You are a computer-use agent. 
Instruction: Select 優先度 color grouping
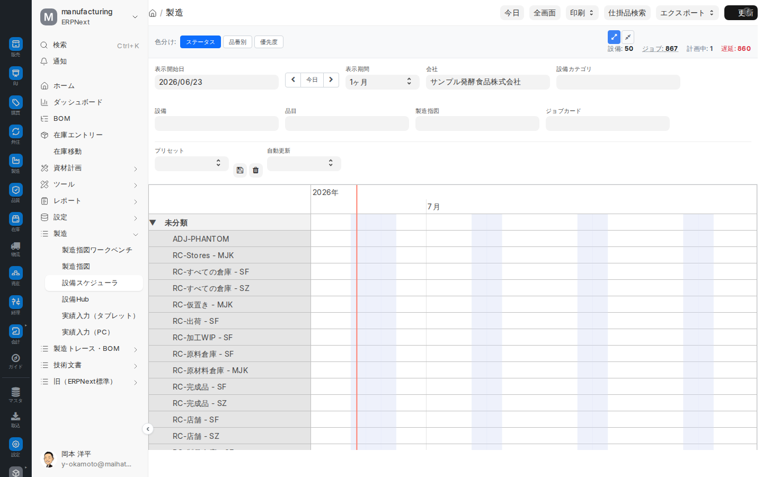click(269, 42)
